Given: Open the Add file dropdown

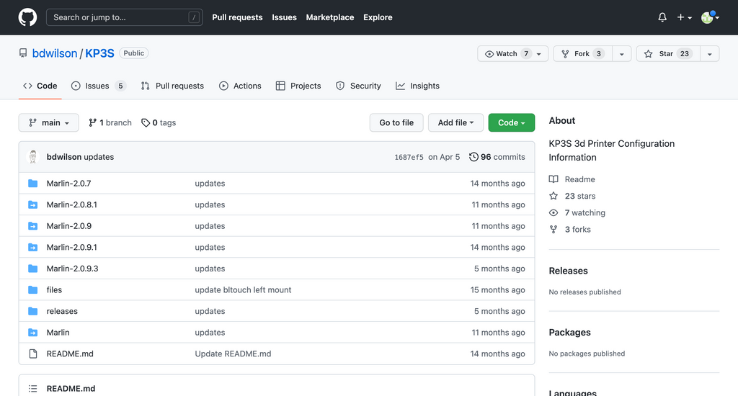Looking at the screenshot, I should coord(455,123).
